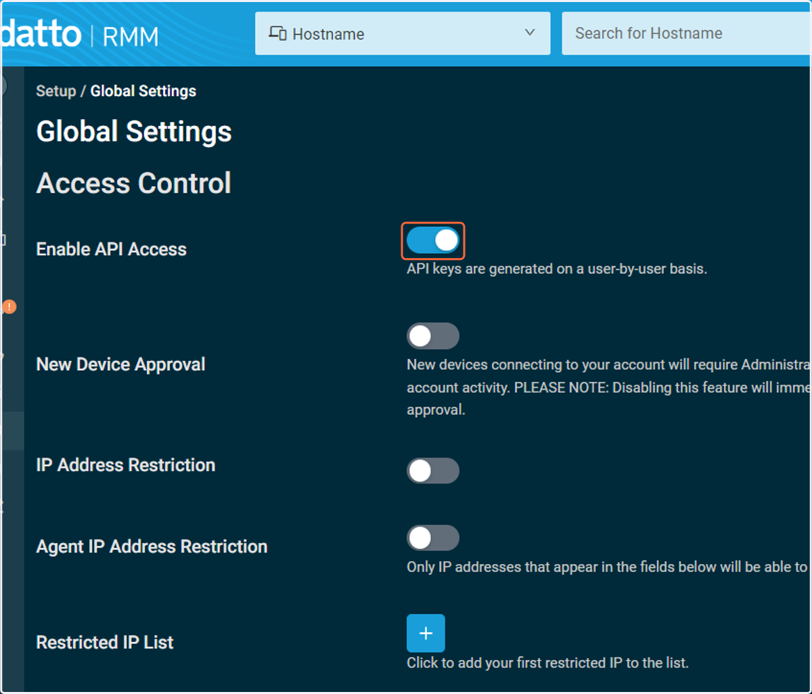Click the datto RMM logo
Viewport: 812px width, 694px height.
coord(80,34)
